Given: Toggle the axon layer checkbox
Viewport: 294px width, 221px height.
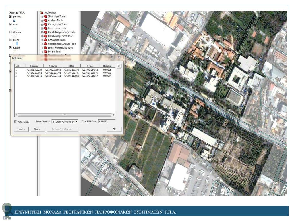Looking at the screenshot, I should [x=11, y=24].
